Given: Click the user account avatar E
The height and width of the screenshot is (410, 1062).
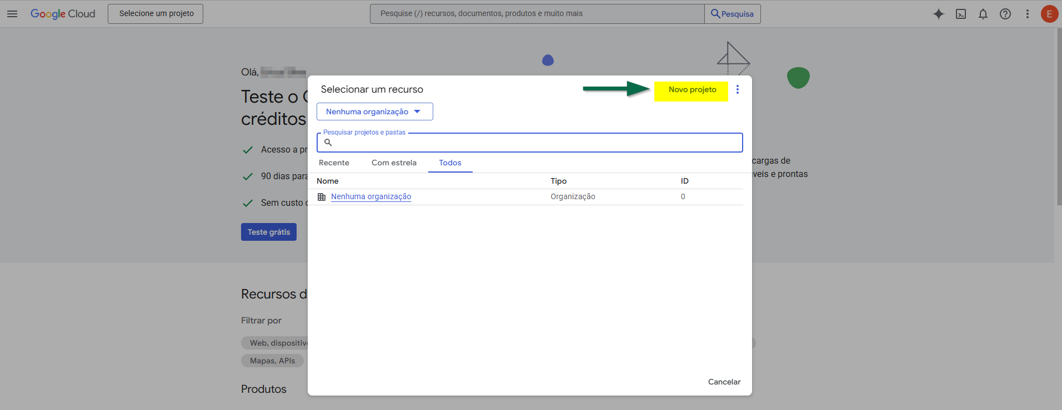Looking at the screenshot, I should click(1049, 14).
